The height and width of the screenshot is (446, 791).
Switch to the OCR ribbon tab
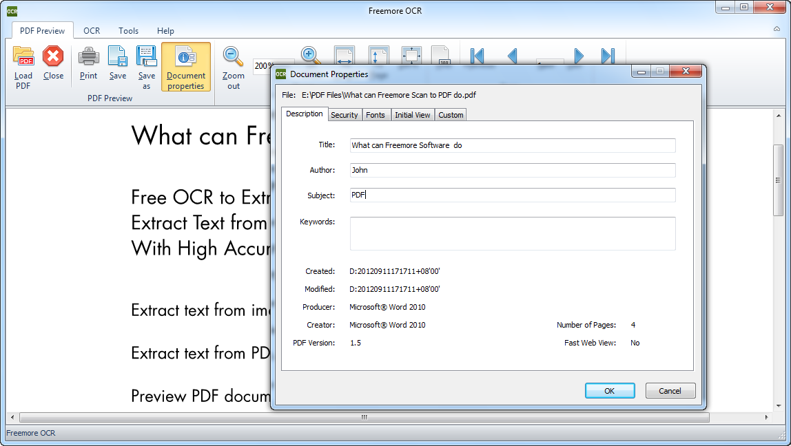tap(92, 31)
